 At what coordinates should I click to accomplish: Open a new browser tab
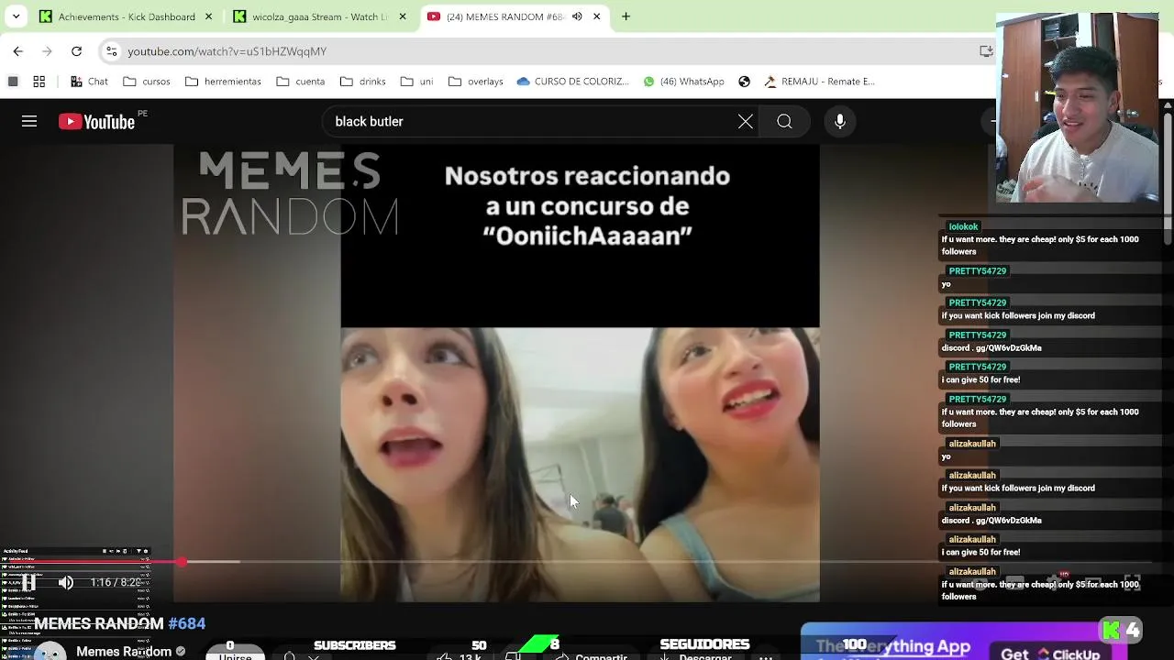[626, 16]
